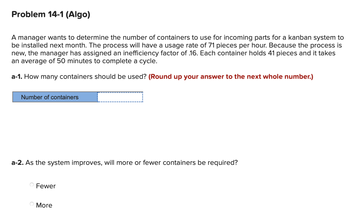
Task: Click the a-2 question label
Action: [17, 162]
